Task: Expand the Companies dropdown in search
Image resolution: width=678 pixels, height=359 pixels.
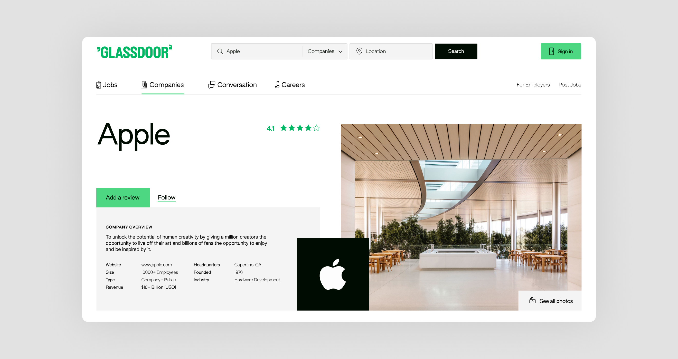Action: (x=324, y=51)
